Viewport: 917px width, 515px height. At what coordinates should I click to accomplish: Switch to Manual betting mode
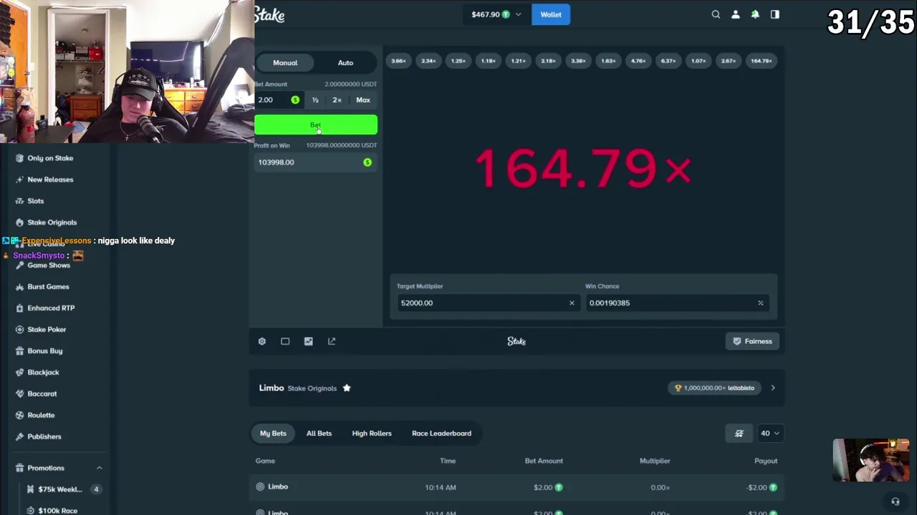coord(285,63)
